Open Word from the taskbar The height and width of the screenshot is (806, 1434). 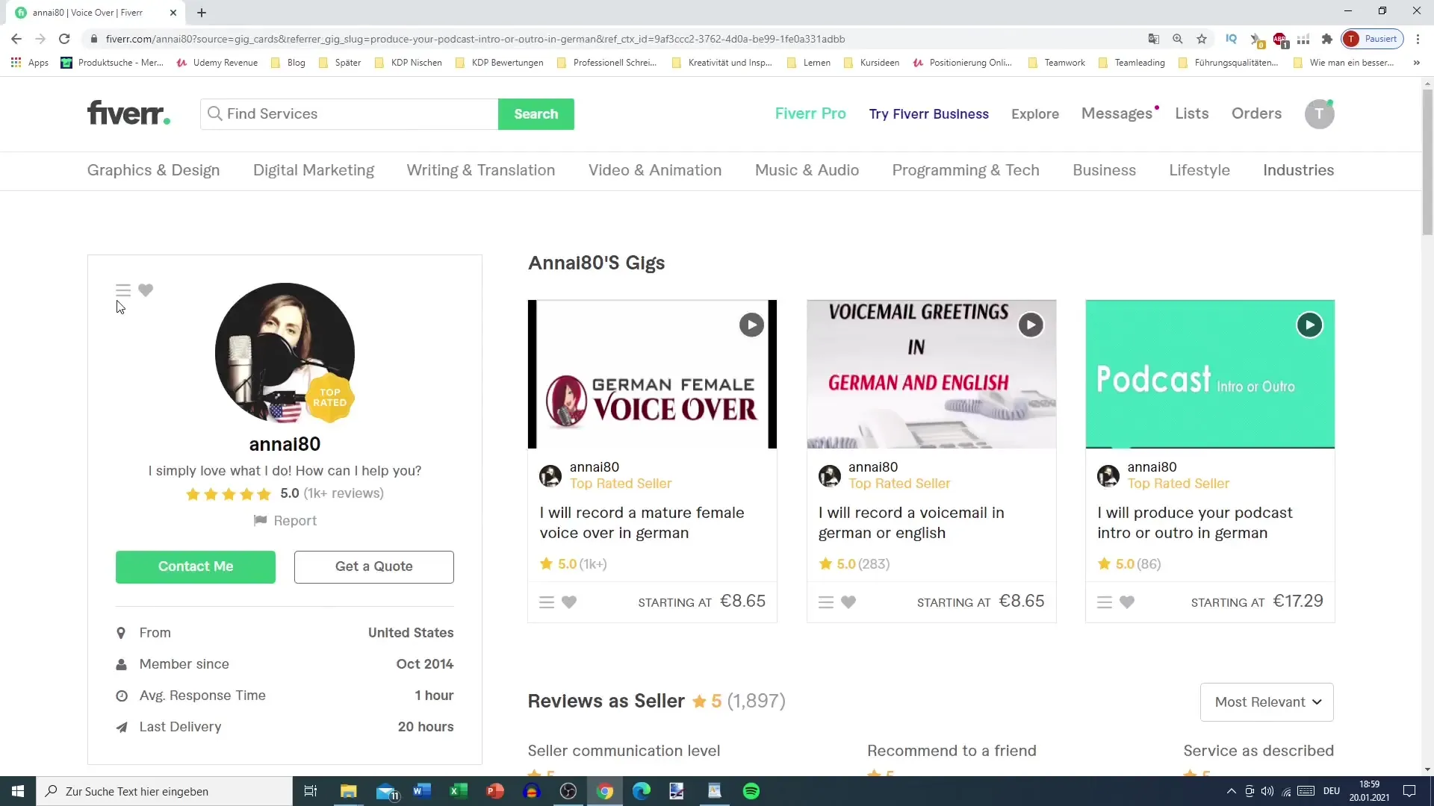click(x=421, y=791)
